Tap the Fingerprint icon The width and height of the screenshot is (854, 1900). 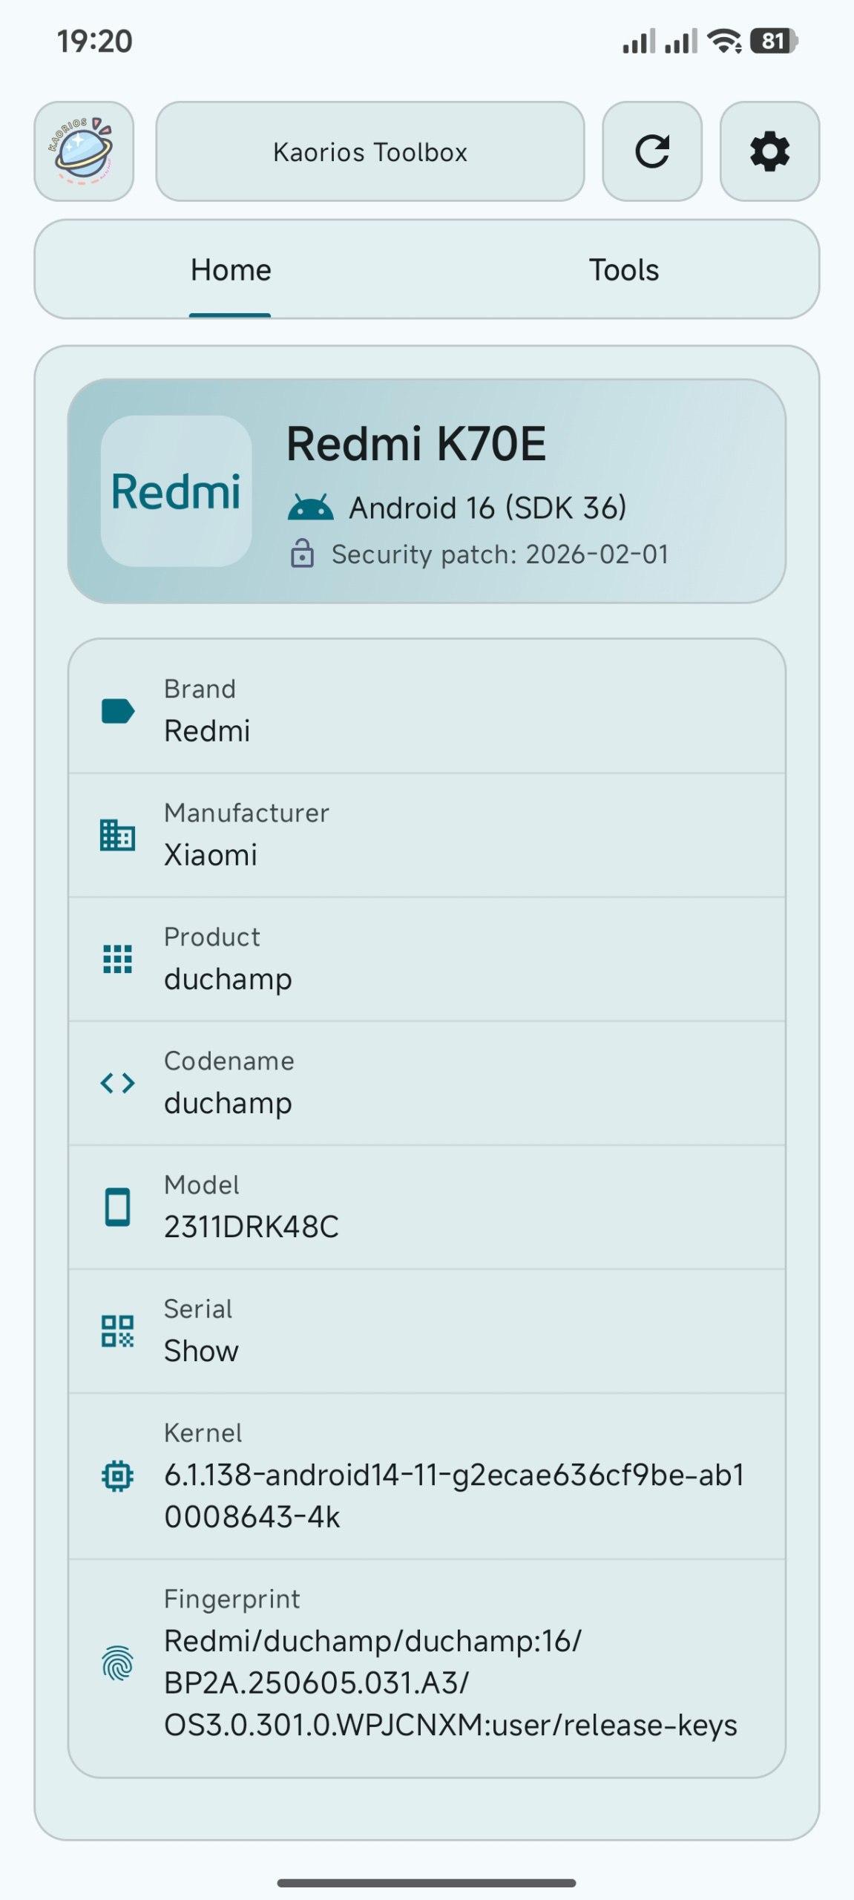[117, 1663]
